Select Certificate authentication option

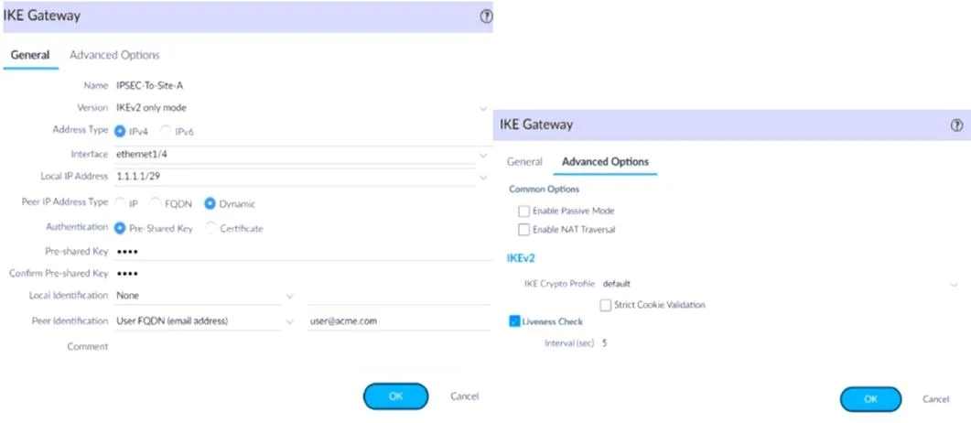point(210,228)
